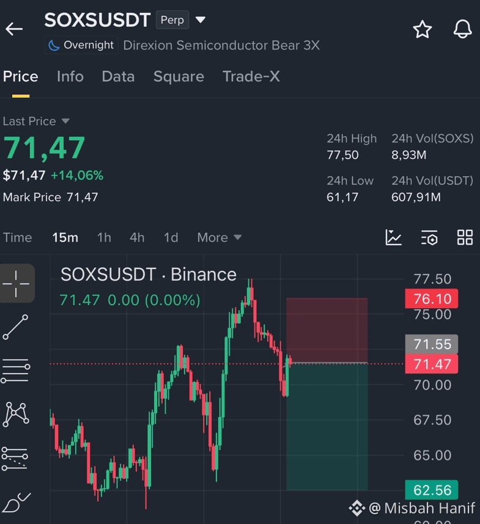Open the SOXSUSDT pair selector dropdown arrow
The width and height of the screenshot is (480, 524).
click(200, 20)
